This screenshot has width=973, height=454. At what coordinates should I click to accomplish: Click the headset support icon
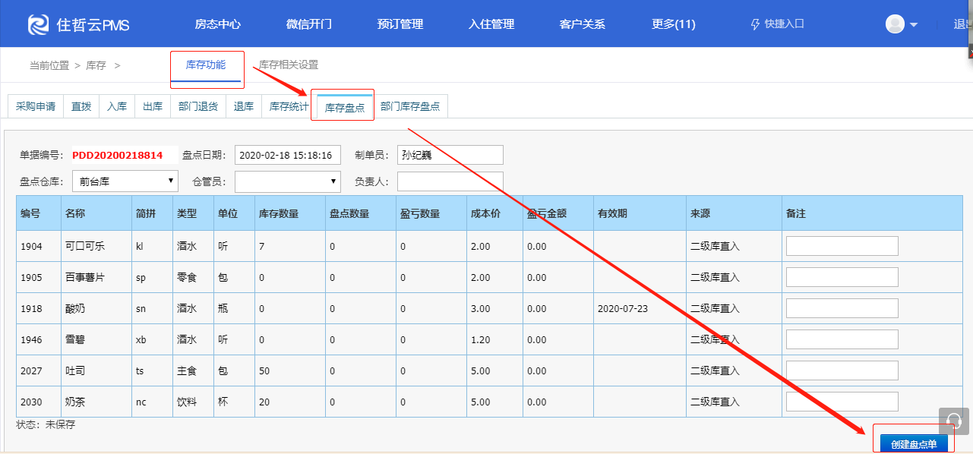[954, 421]
